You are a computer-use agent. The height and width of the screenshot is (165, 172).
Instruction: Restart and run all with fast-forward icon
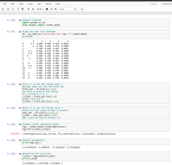click(x=56, y=9)
